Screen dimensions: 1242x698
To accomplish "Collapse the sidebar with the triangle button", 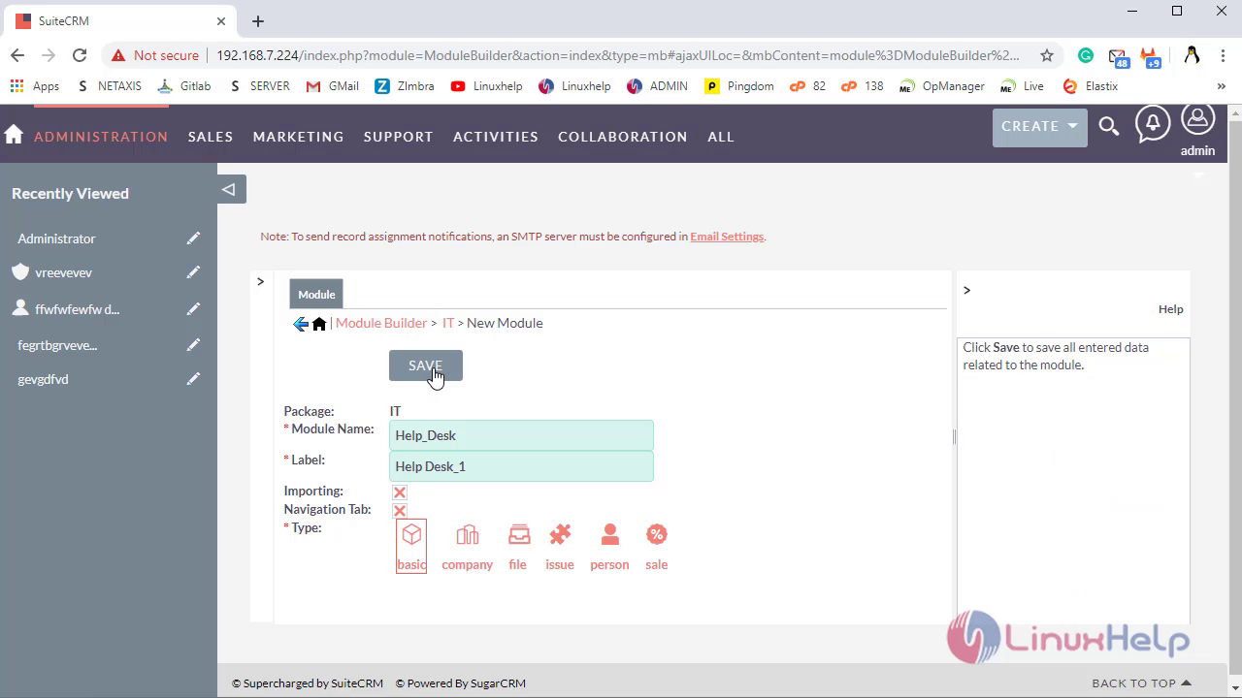I will [231, 189].
